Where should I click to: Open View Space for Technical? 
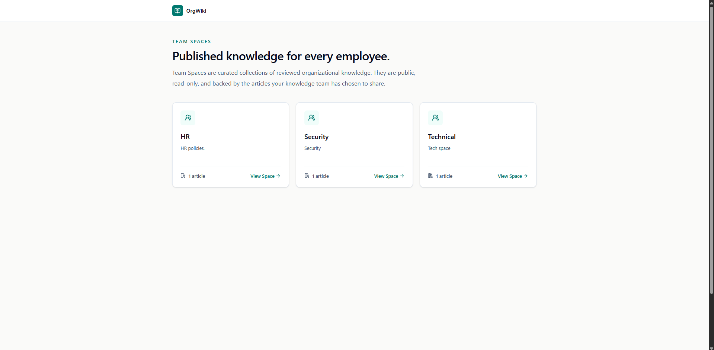(513, 176)
